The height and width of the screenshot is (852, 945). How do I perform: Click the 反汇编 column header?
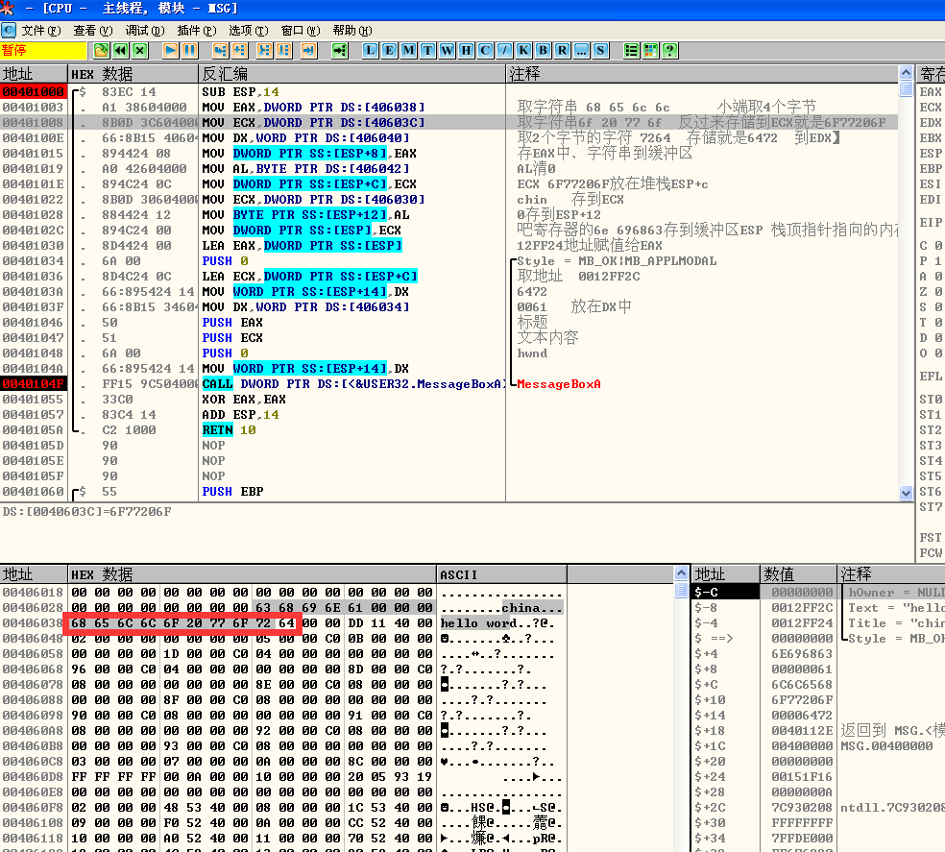[x=351, y=74]
